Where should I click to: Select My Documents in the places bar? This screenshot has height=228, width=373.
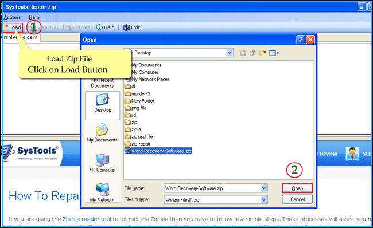pyautogui.click(x=102, y=133)
